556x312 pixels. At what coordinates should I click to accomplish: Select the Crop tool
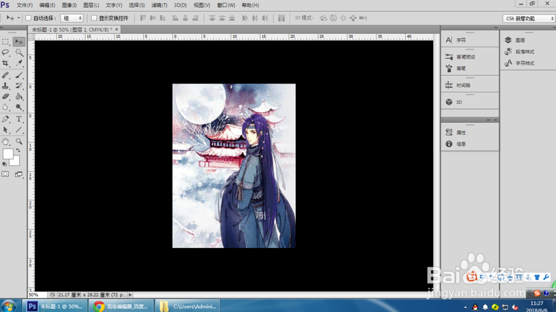point(6,63)
